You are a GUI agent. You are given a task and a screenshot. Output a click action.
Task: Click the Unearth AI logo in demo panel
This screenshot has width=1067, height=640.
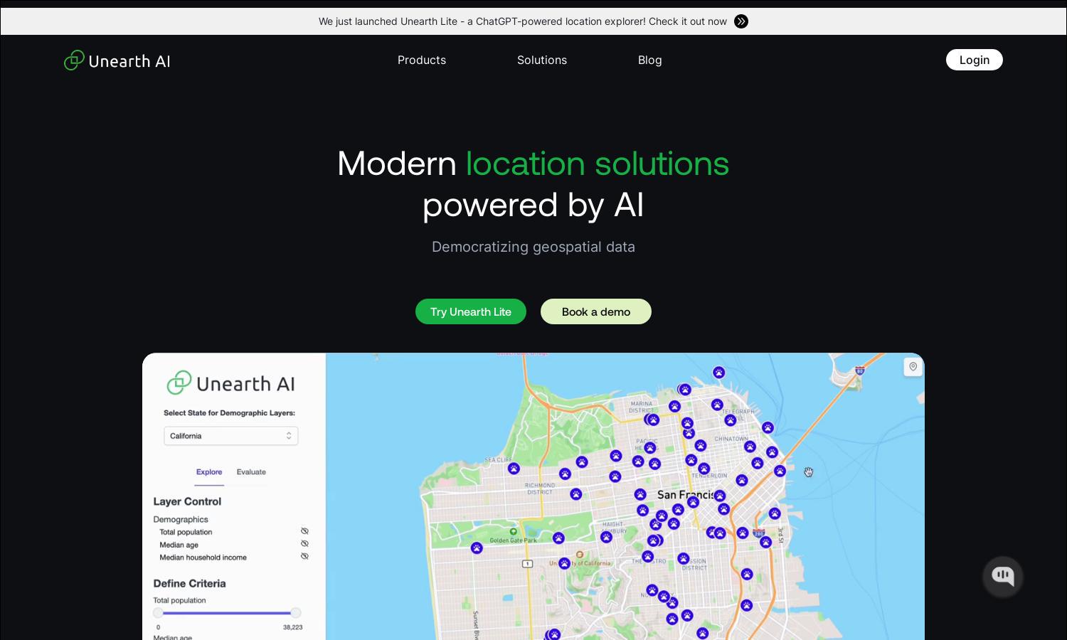tap(231, 383)
